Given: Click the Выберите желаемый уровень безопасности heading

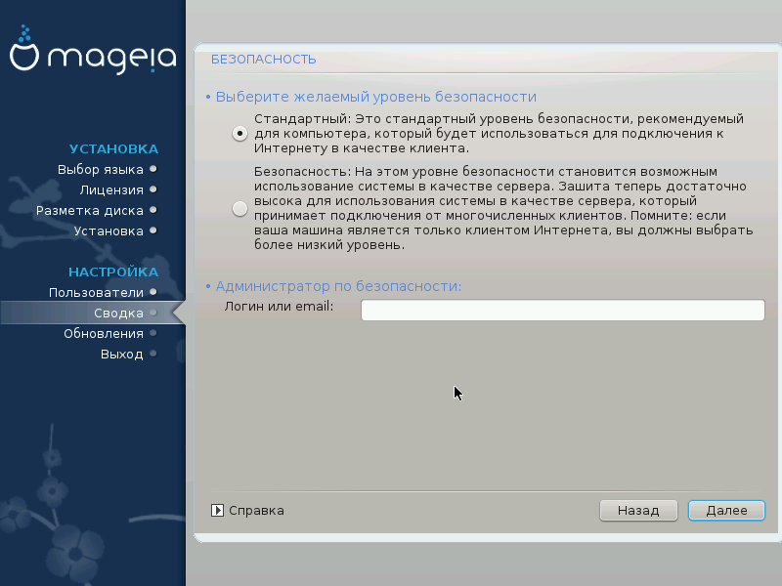Looking at the screenshot, I should [x=376, y=97].
